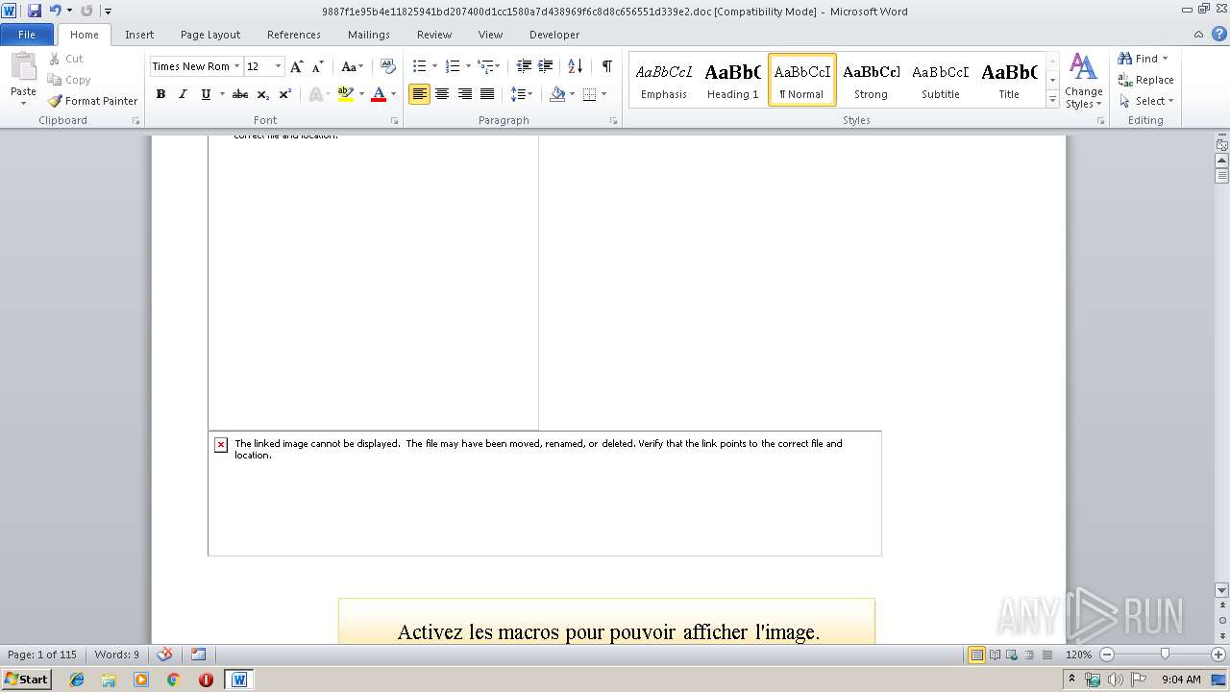Click the Word Help question mark icon
1230x692 pixels.
coord(1218,35)
